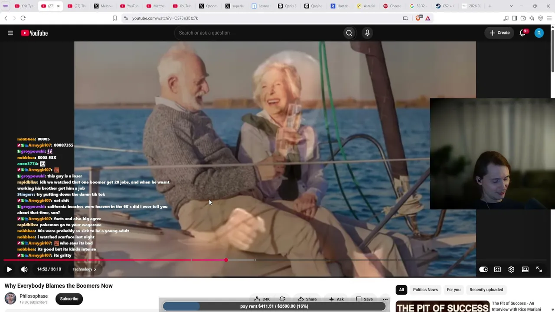
Task: Focus the YouTube search field
Action: pos(258,33)
